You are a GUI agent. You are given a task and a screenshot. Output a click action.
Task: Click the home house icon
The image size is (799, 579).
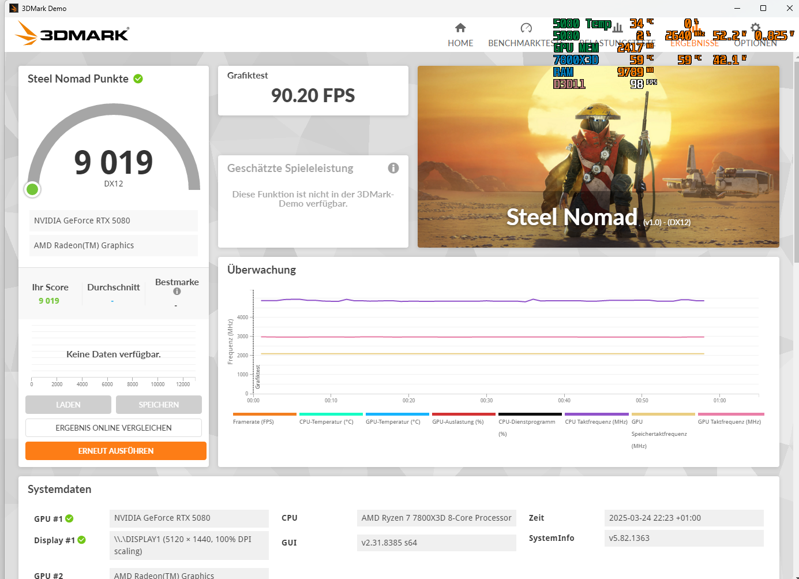[x=460, y=28]
